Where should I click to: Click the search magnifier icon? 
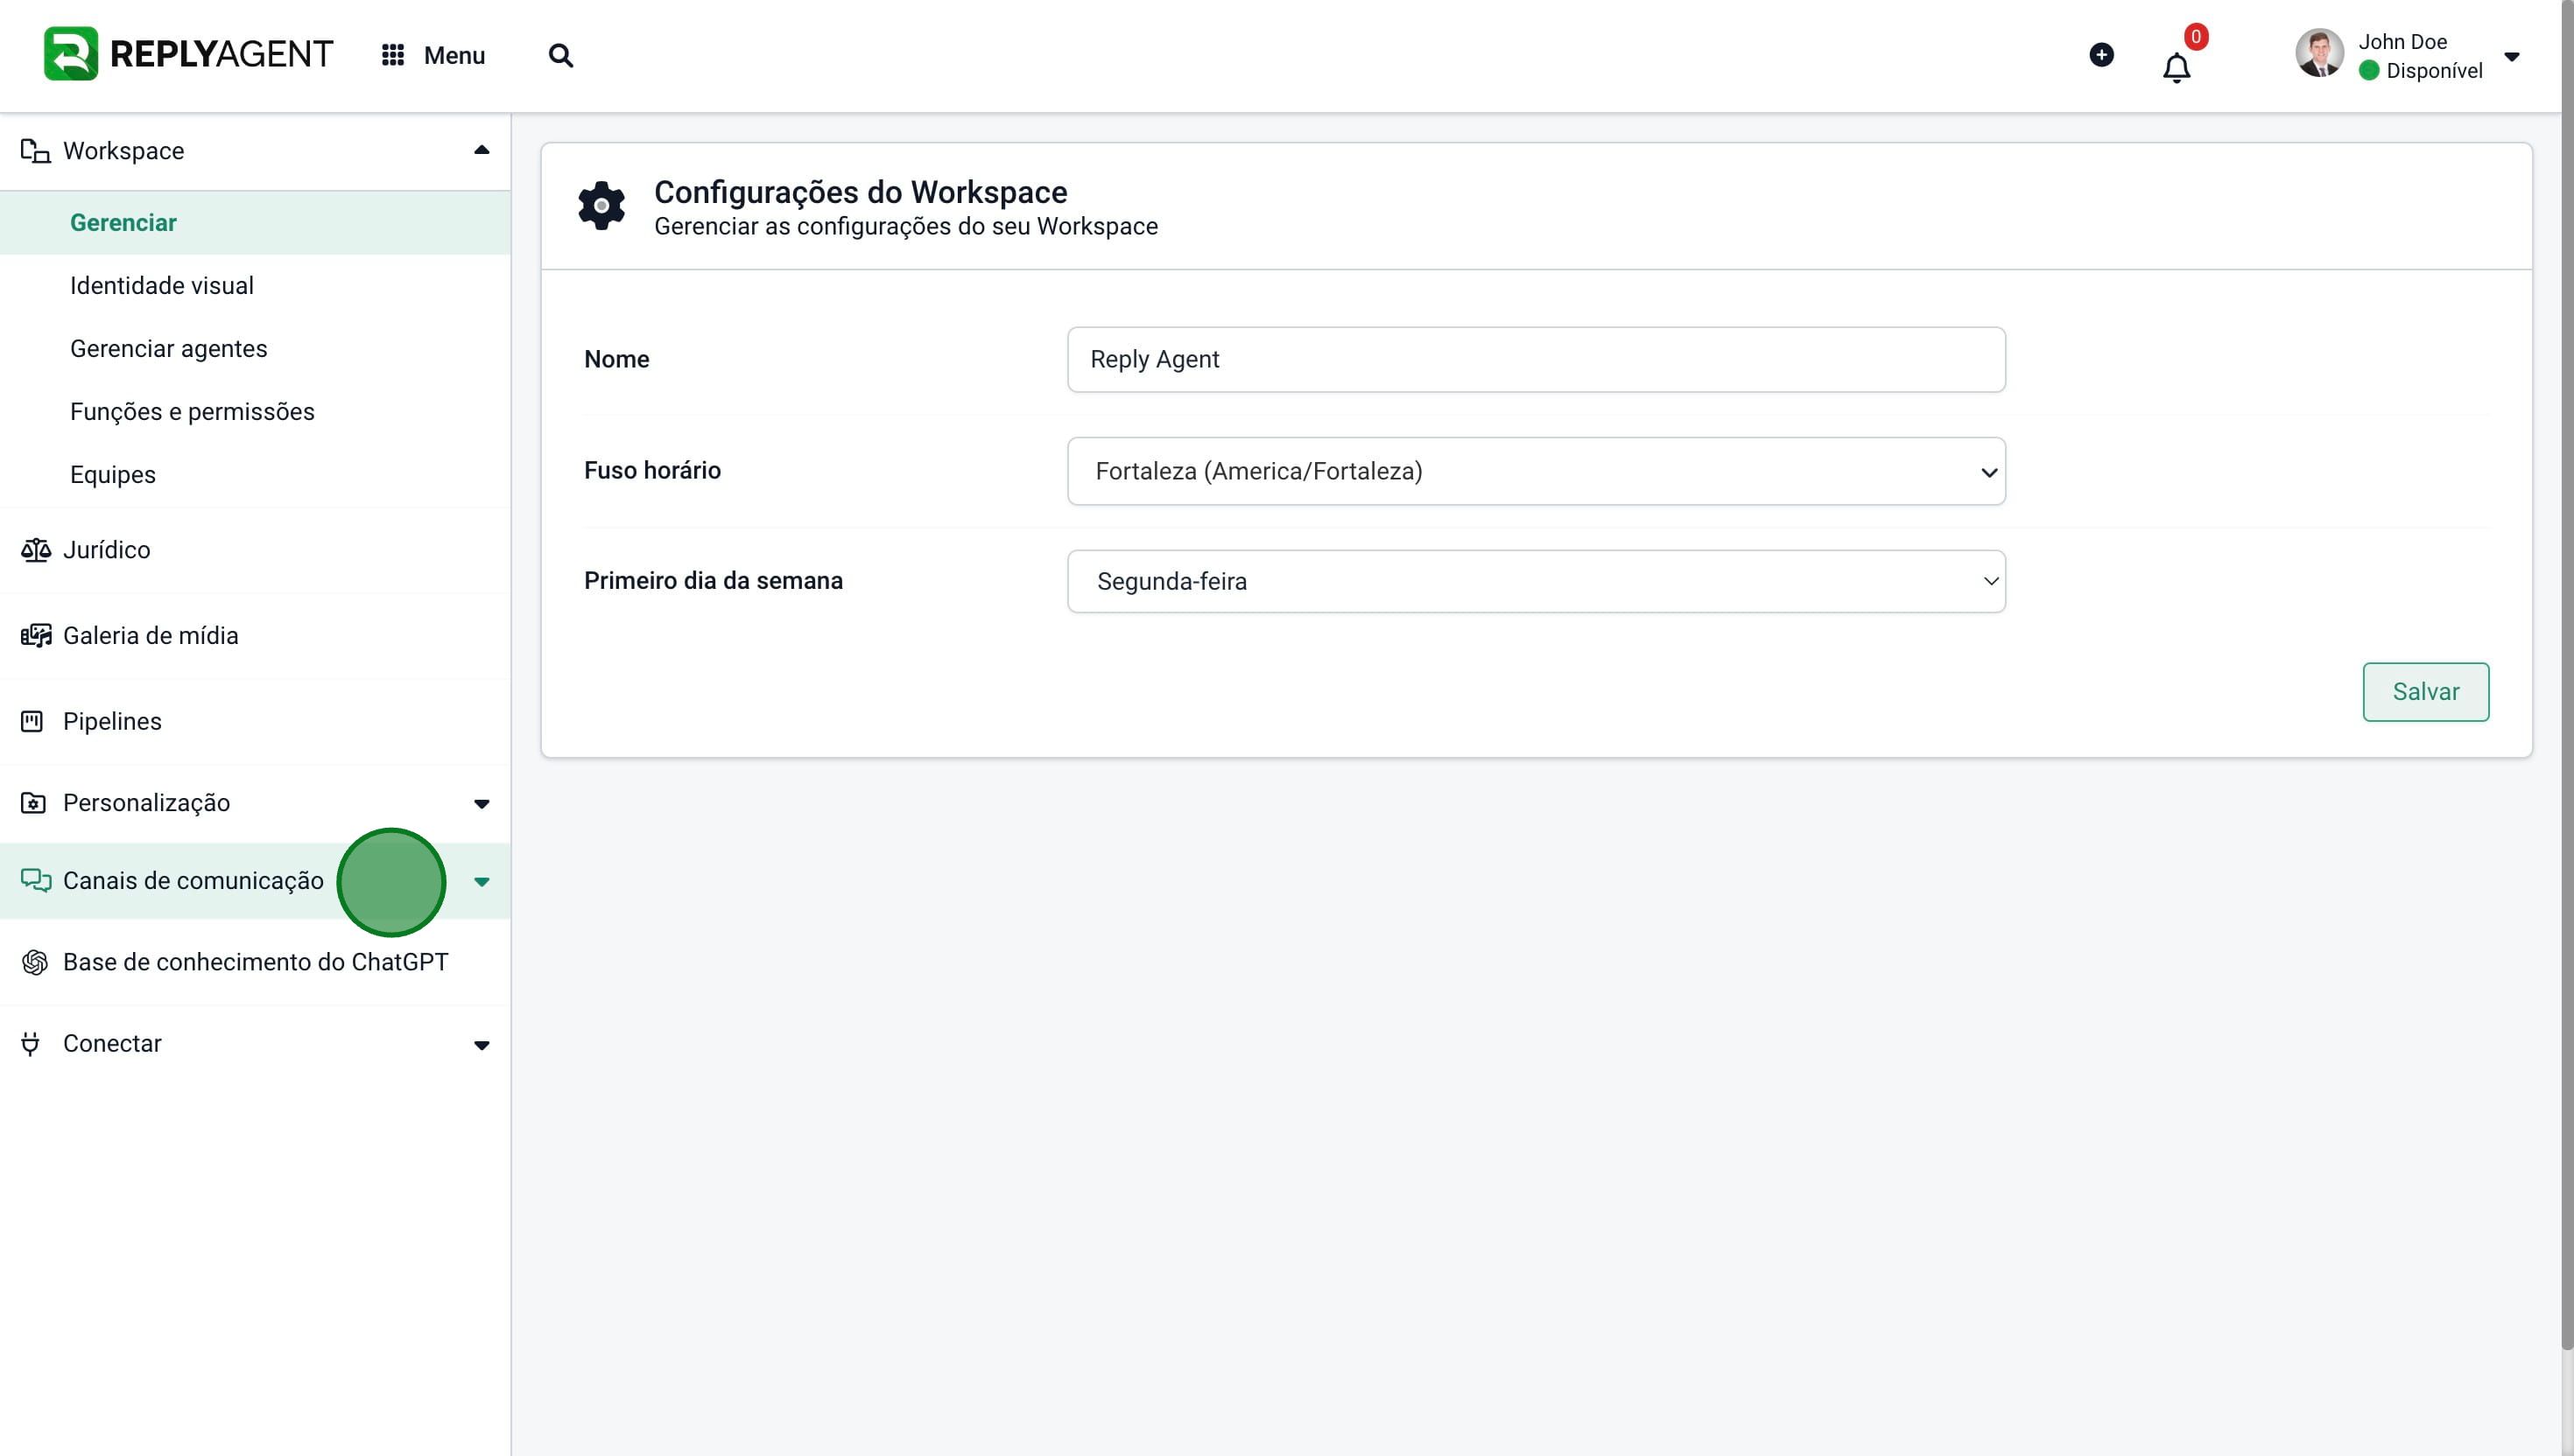point(560,55)
